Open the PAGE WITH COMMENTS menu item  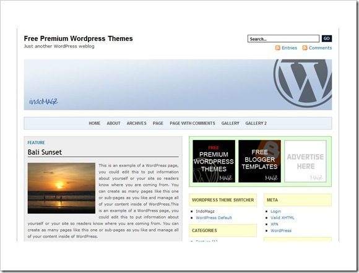(x=192, y=123)
